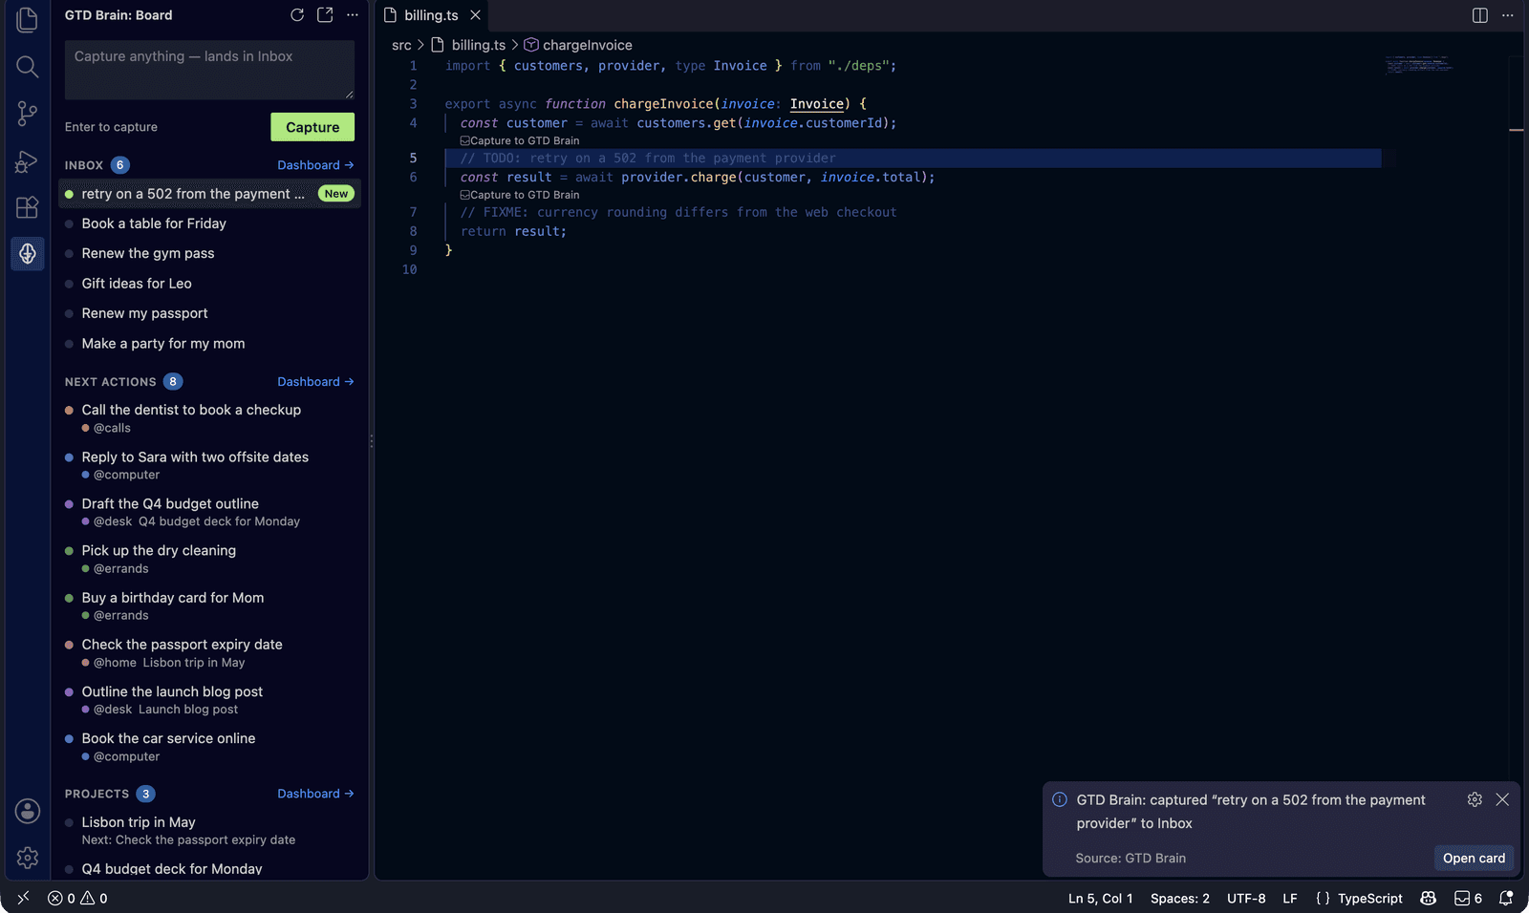Open the Extensions view icon

[x=28, y=207]
